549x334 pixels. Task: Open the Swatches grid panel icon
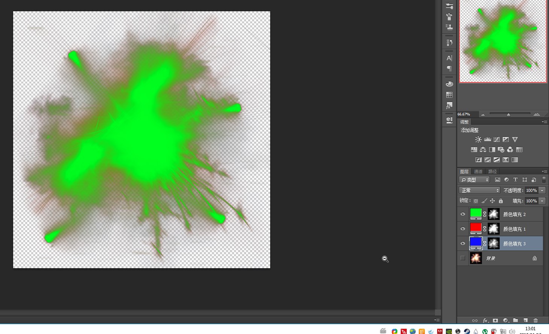click(449, 95)
